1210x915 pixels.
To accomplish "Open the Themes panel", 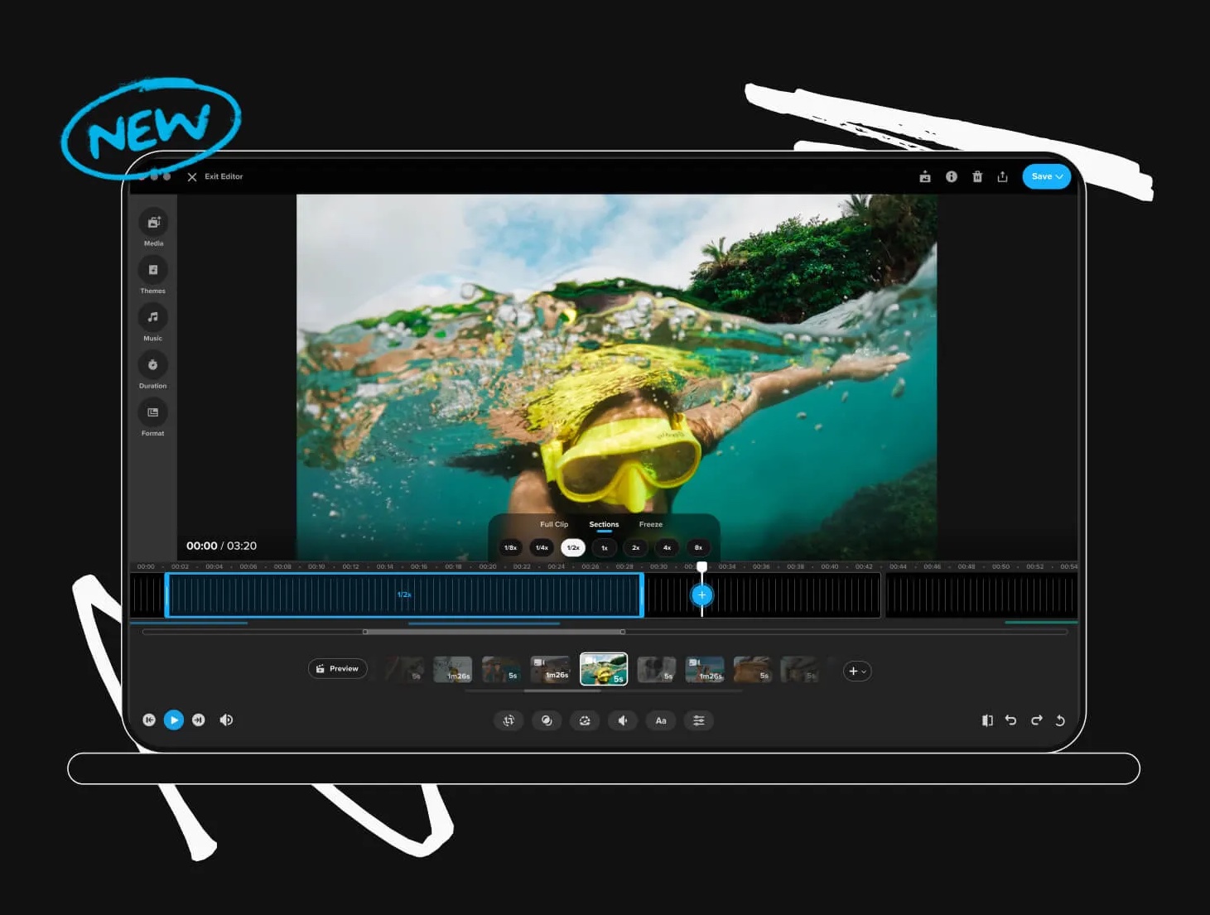I will click(x=153, y=271).
